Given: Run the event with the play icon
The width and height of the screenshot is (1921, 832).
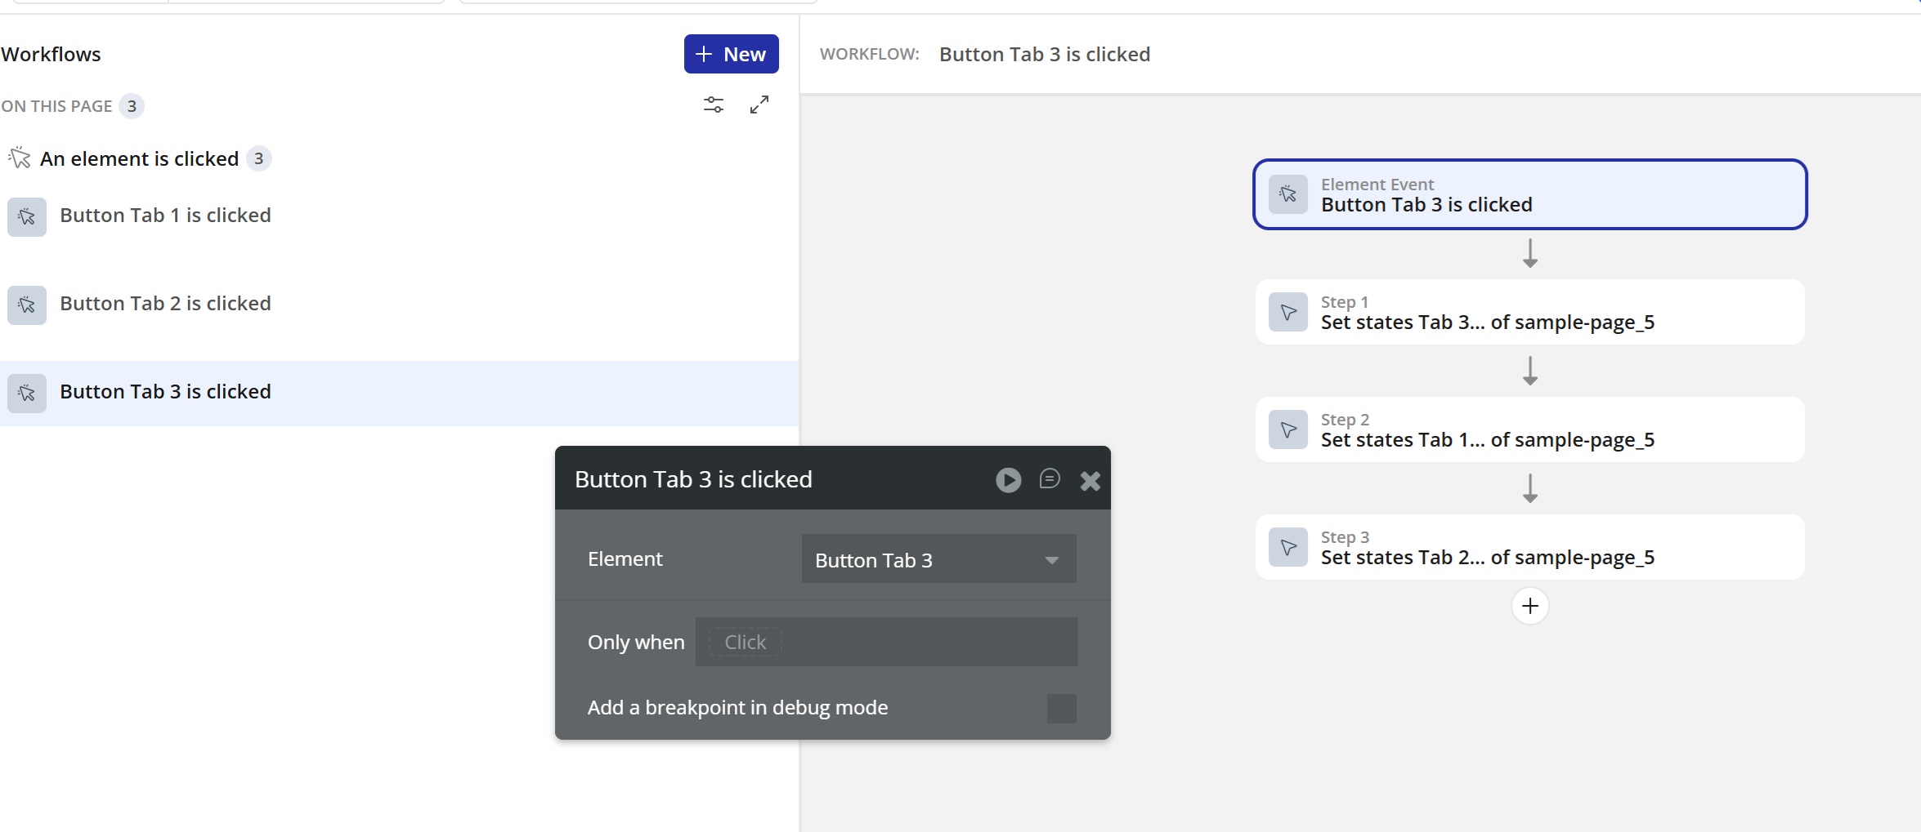Looking at the screenshot, I should 1008,480.
